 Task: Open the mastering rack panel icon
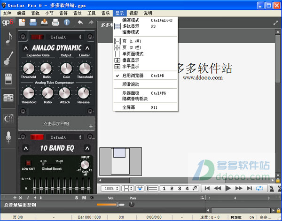[x=8, y=98]
